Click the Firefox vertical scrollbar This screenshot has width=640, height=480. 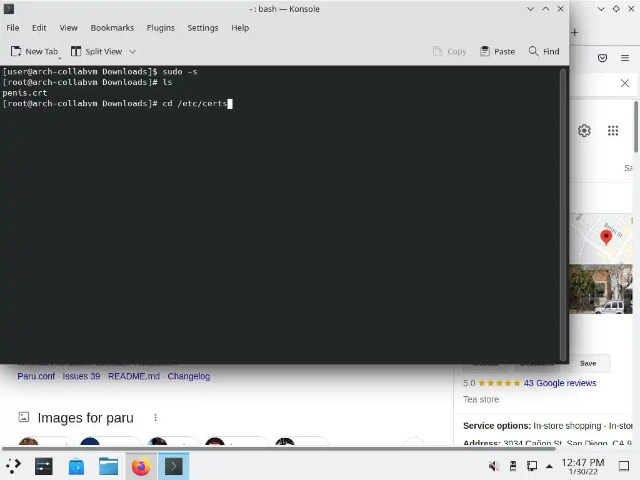pos(636,126)
